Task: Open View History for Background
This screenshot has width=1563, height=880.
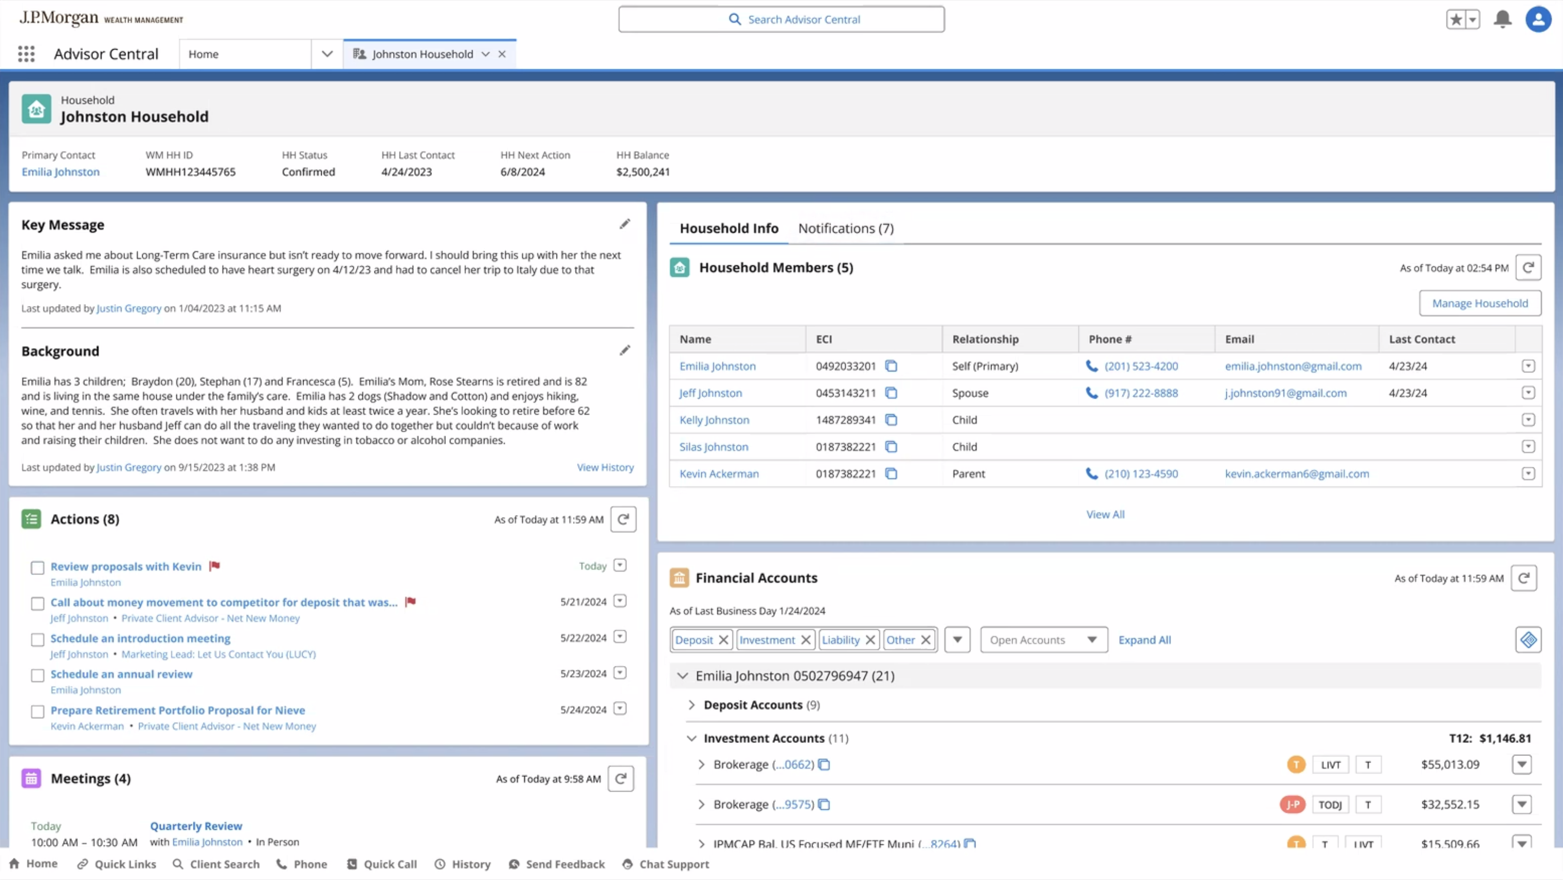Action: click(605, 467)
